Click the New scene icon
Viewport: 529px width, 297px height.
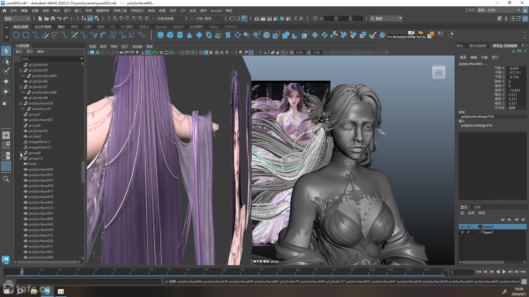40,18
